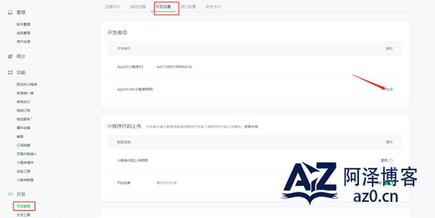Screen dimensions: 435x218
Task: Click the 开发 code brackets icon
Action: point(10,194)
